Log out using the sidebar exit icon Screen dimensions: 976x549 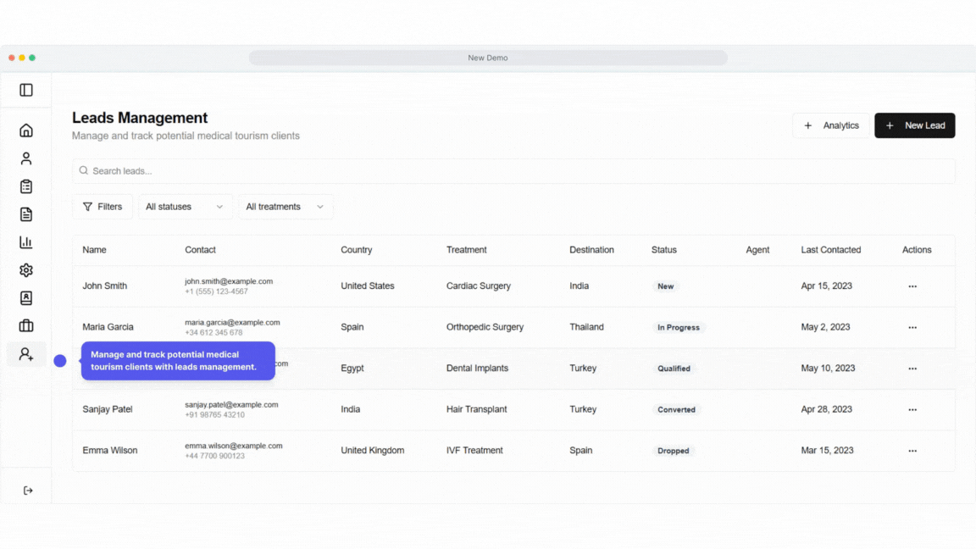click(x=28, y=490)
